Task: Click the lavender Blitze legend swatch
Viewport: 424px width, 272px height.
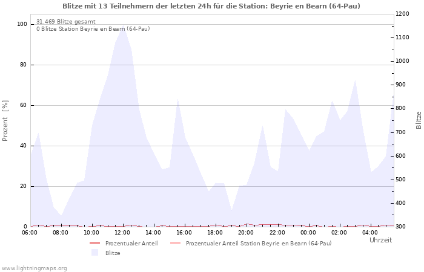Action: 94,253
